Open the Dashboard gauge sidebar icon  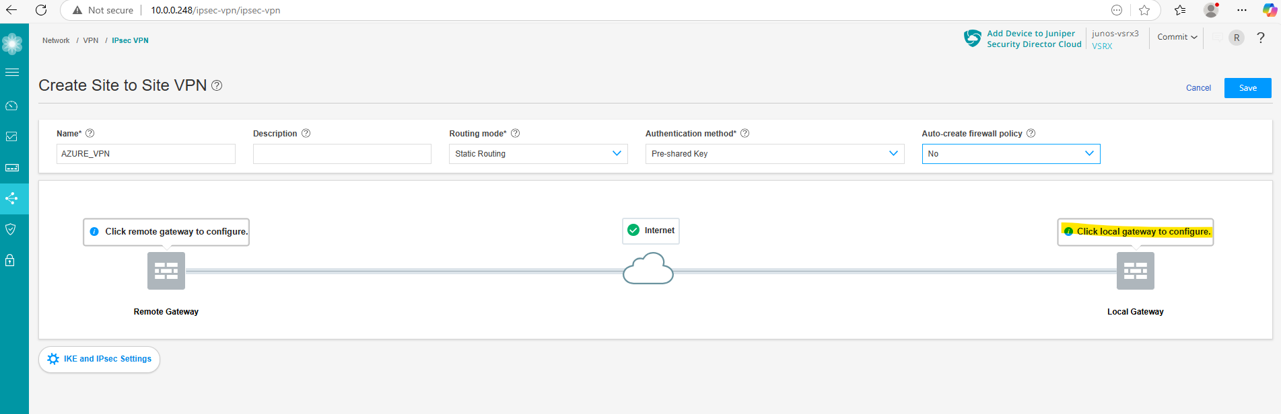coord(11,106)
